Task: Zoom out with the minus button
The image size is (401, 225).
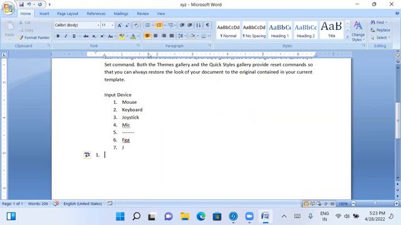Action: (353, 203)
